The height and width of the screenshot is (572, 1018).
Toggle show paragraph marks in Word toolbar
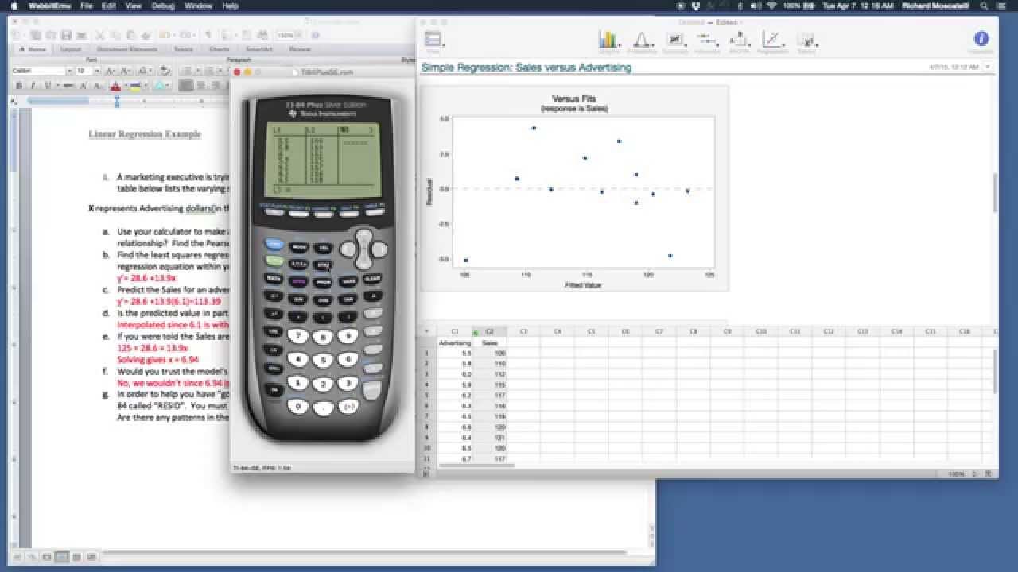[x=208, y=35]
